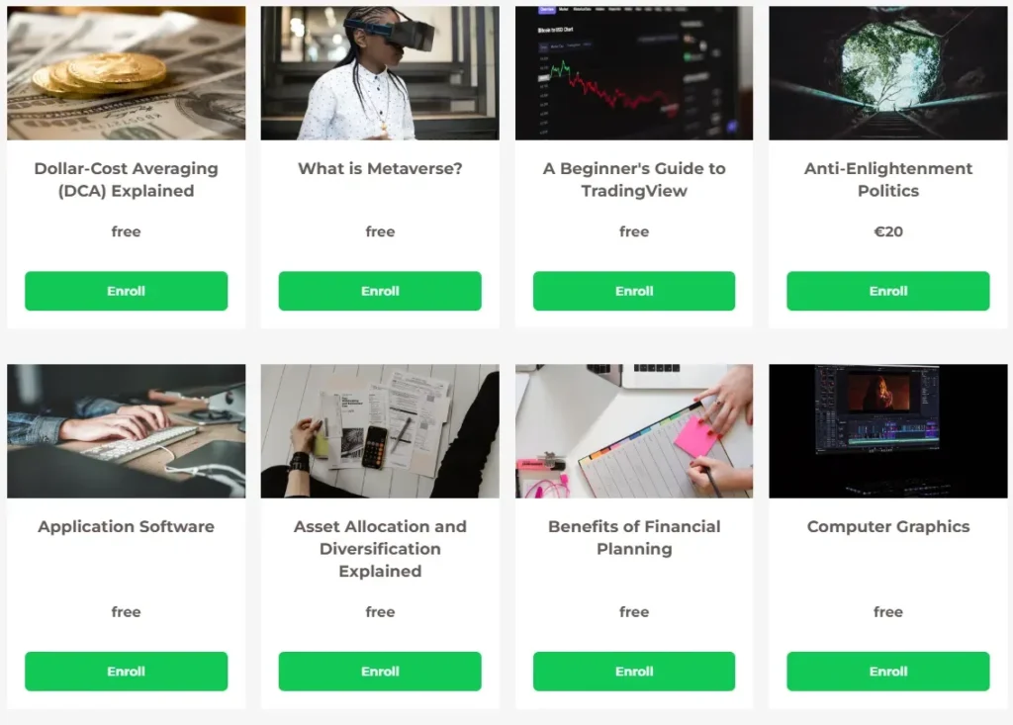Image resolution: width=1013 pixels, height=725 pixels.
Task: Open the dark tunnel with trees thumbnail
Action: (x=888, y=73)
